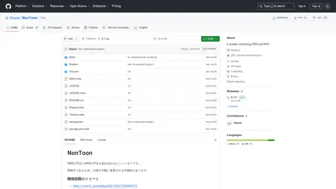Image resolution: width=336 pixels, height=189 pixels.
Task: Click the Sign up button
Action: click(x=316, y=6)
